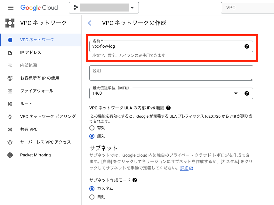Click the Packet Mirroring waveform icon

click(10, 155)
